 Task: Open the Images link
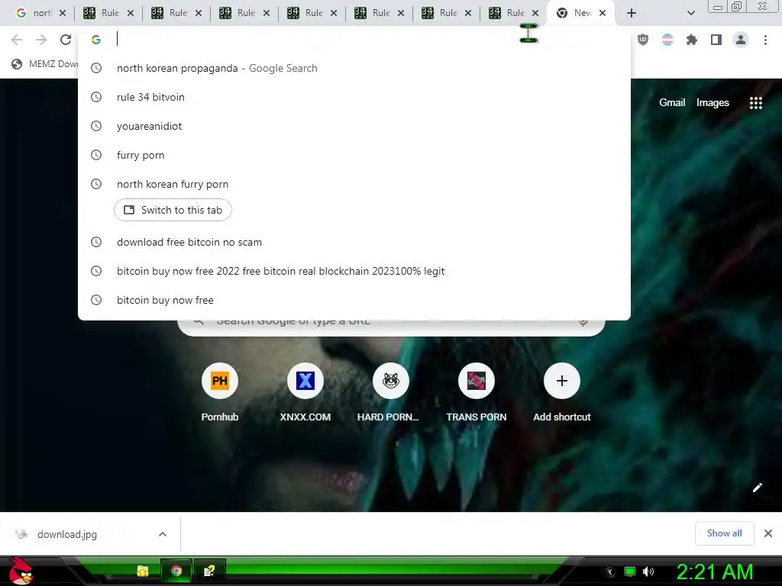[713, 103]
